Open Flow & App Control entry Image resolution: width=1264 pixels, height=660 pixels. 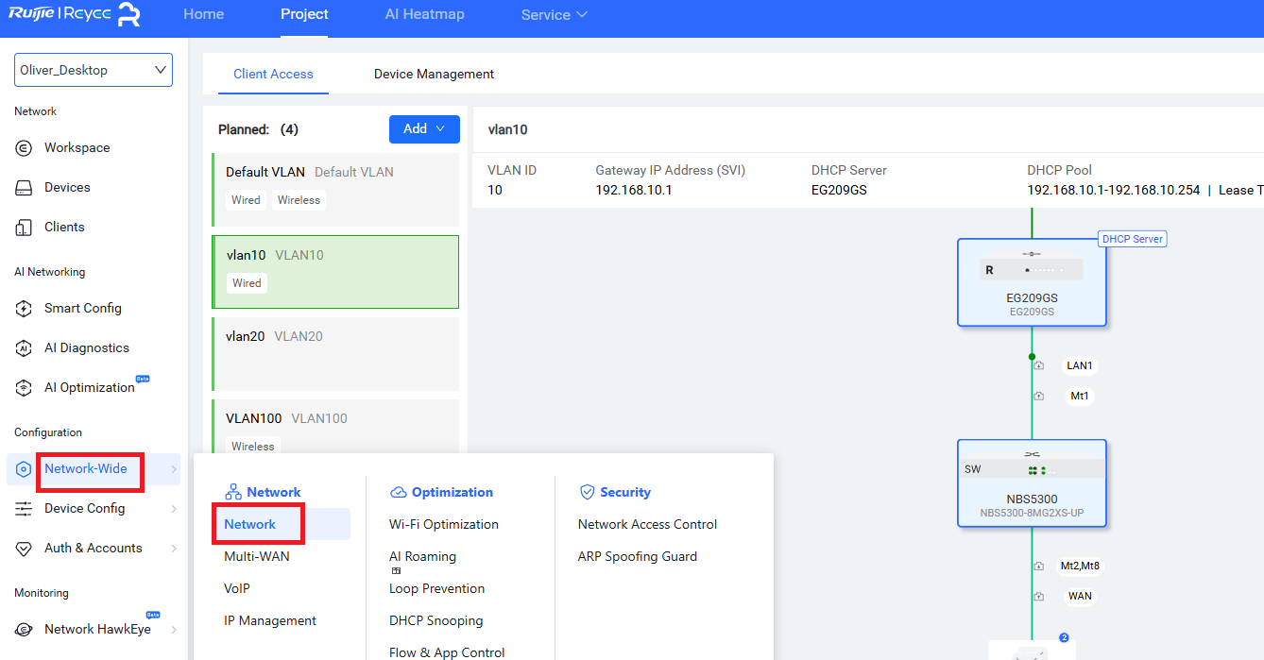pyautogui.click(x=447, y=652)
